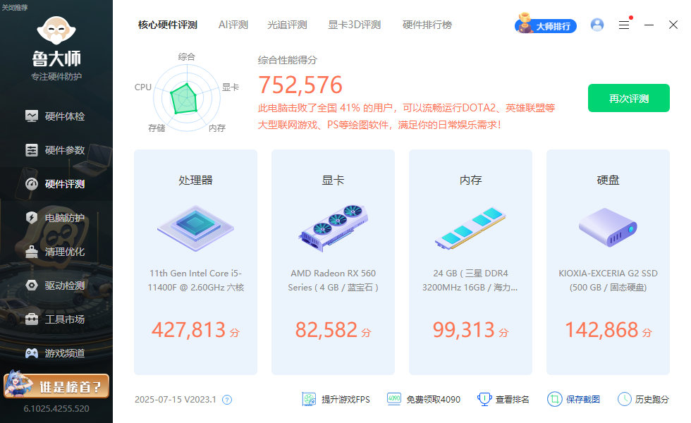The image size is (691, 423).
Task: Click the 24 GB DDR4 memory description
Action: click(x=470, y=281)
